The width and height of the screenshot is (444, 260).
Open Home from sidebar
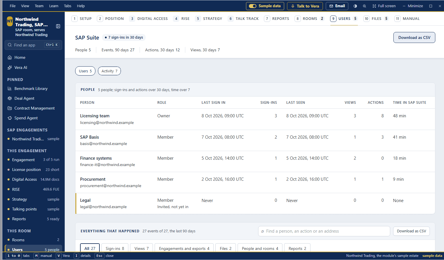34,57
